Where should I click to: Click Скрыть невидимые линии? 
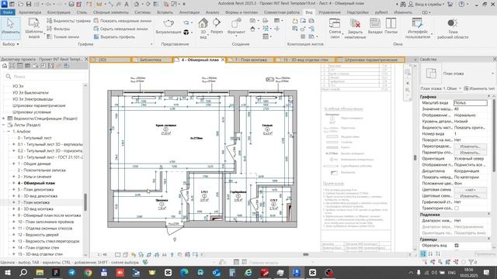[121, 29]
